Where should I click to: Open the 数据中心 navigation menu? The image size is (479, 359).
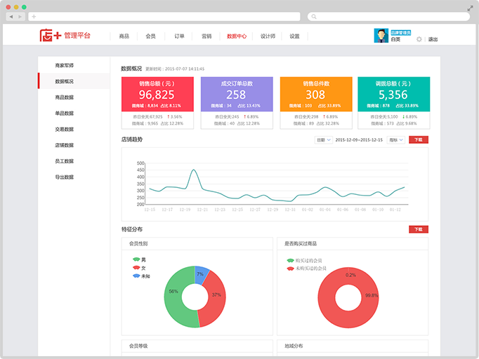(237, 36)
